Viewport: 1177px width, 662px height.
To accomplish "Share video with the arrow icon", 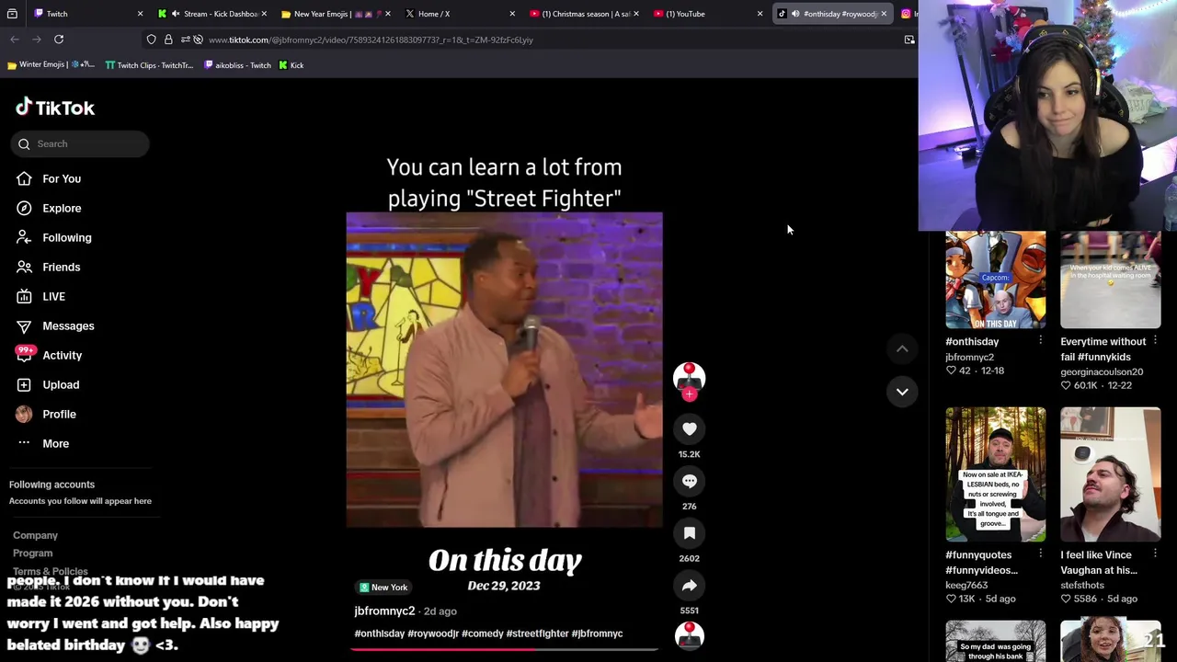I will 689,586.
